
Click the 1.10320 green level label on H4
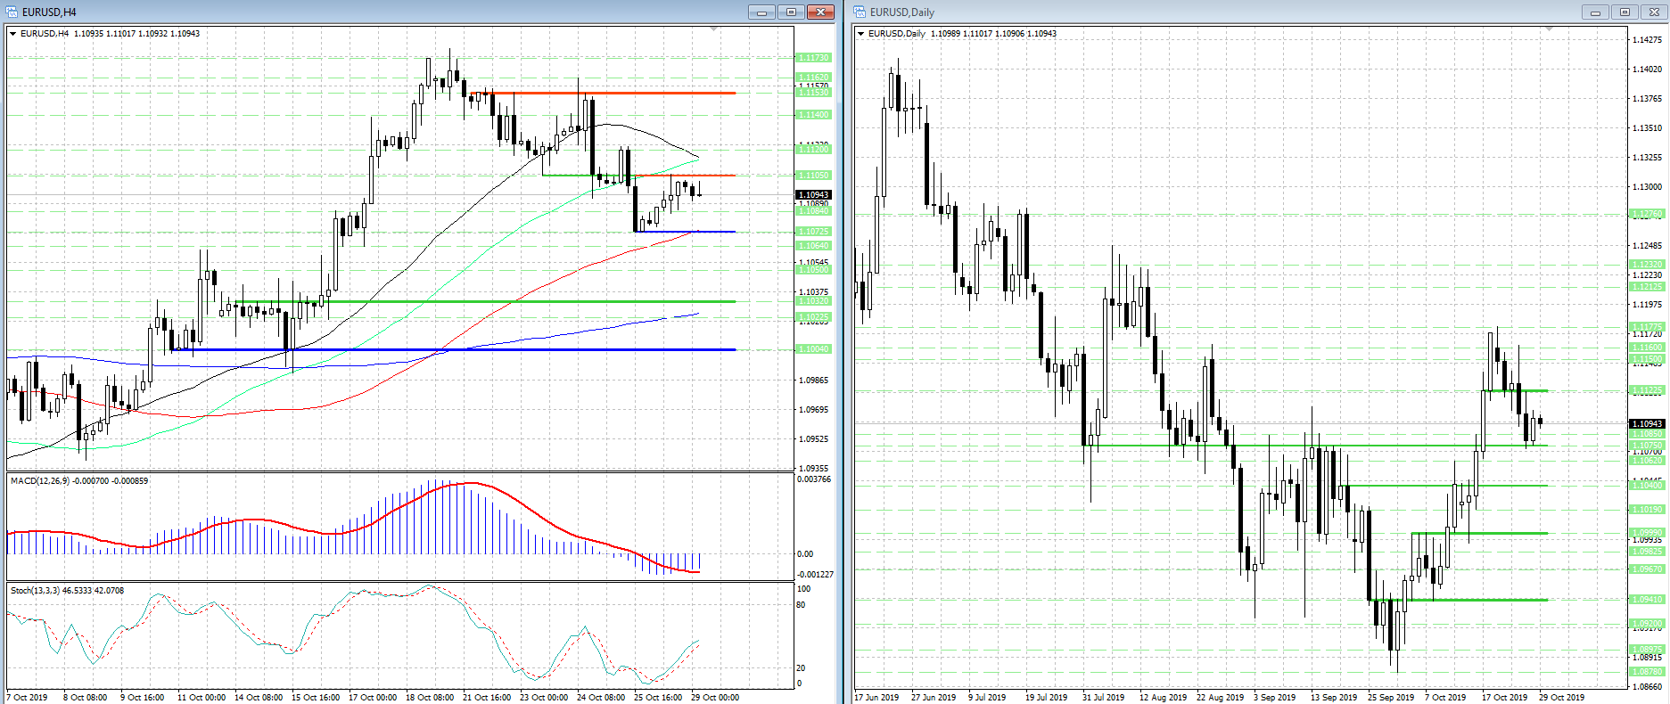pos(813,301)
